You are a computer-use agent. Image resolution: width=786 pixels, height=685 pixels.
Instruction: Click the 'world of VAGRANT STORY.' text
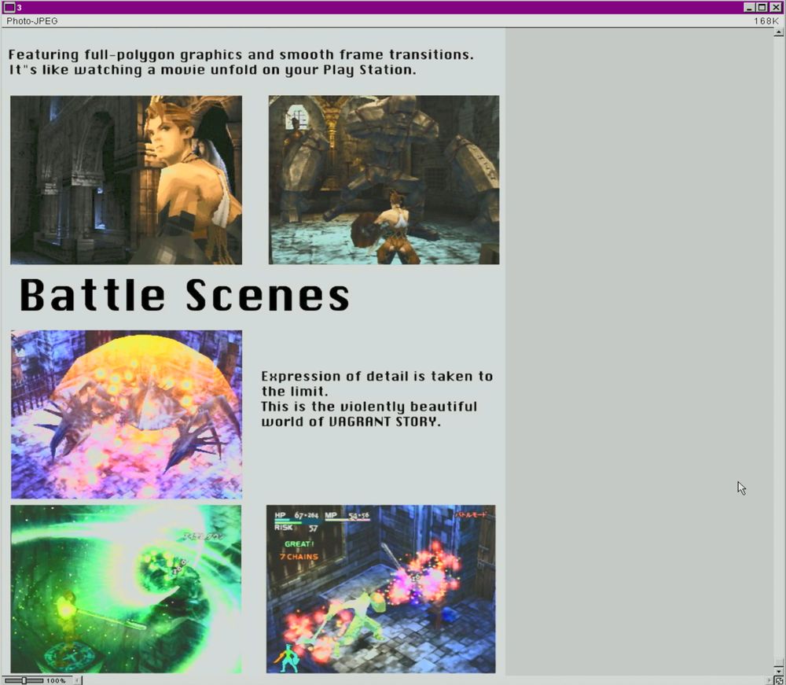(x=351, y=422)
